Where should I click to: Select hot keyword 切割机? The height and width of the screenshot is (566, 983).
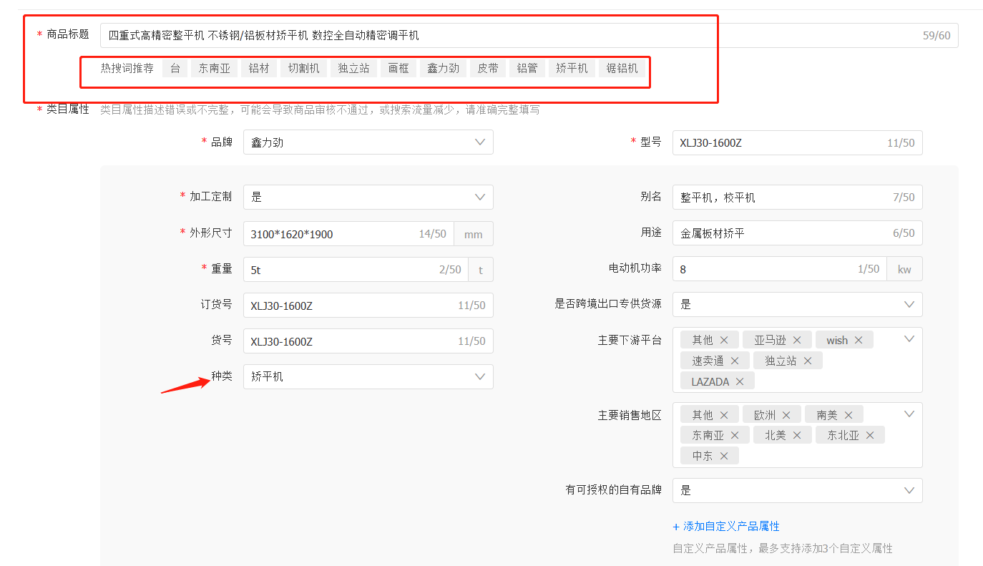[x=303, y=68]
